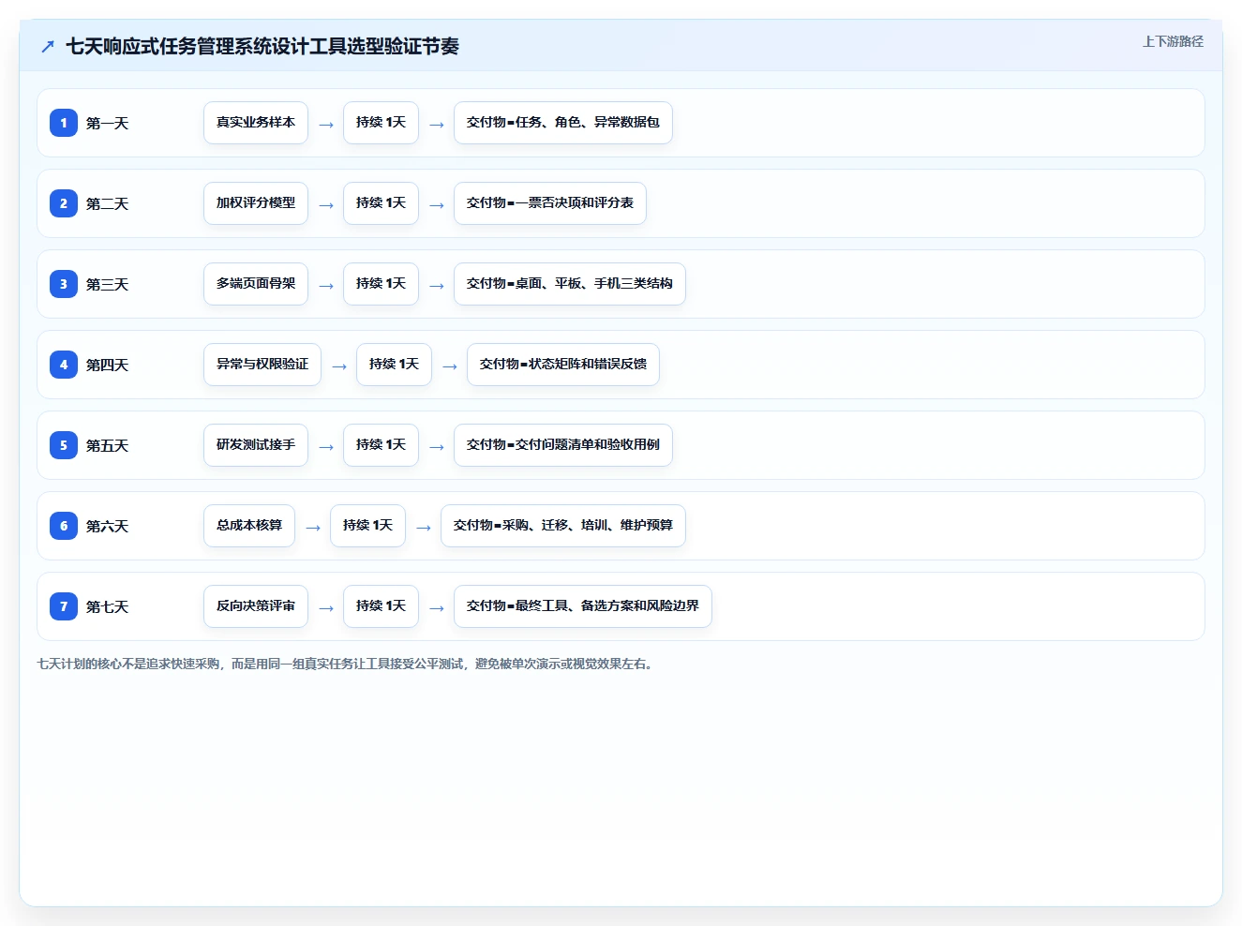Select the 多端页面骨架 chip
The image size is (1242, 926).
(x=256, y=284)
